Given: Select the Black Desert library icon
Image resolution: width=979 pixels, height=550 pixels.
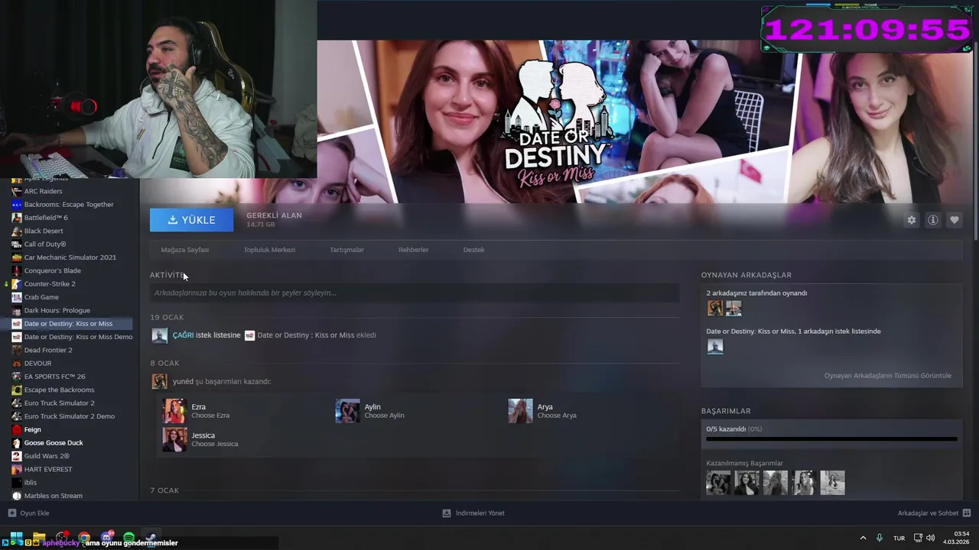Looking at the screenshot, I should click(x=17, y=231).
